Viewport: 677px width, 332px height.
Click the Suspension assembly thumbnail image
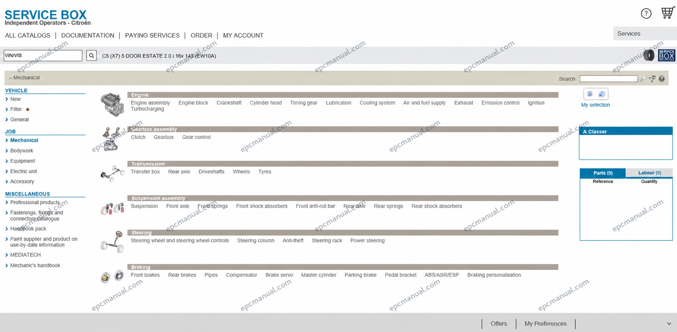coord(112,208)
